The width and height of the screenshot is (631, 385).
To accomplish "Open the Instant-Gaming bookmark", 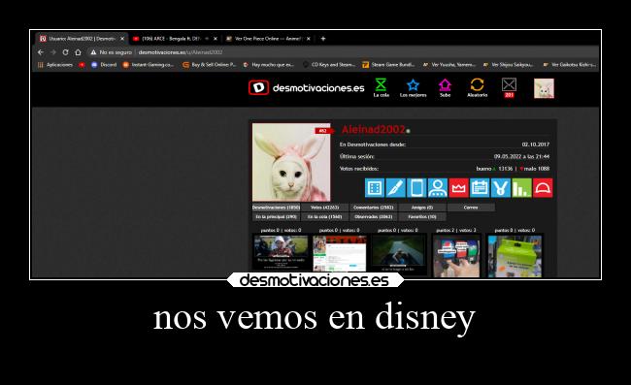I will (x=149, y=65).
